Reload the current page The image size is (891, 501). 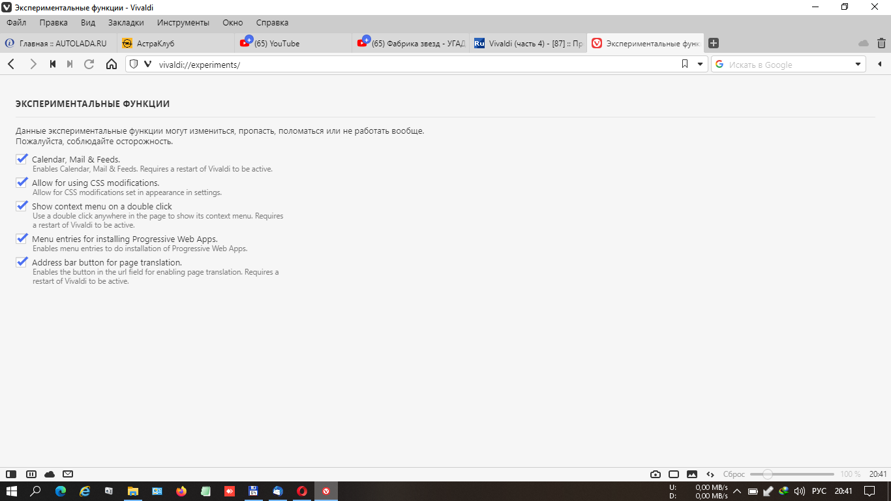[89, 64]
